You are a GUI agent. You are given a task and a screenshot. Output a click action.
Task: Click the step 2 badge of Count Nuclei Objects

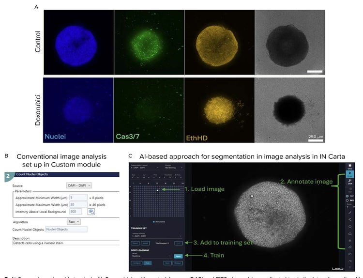8,176
